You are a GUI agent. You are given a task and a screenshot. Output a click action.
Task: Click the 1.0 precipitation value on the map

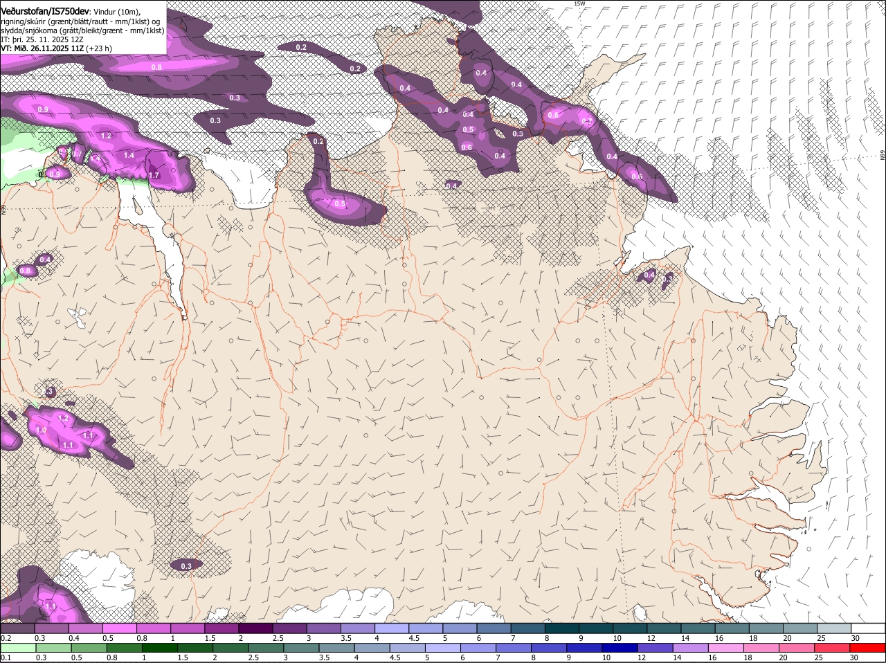click(x=41, y=430)
